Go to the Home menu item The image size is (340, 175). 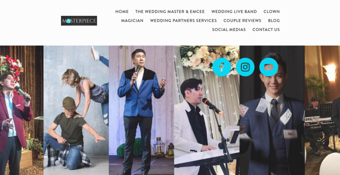[x=122, y=12]
